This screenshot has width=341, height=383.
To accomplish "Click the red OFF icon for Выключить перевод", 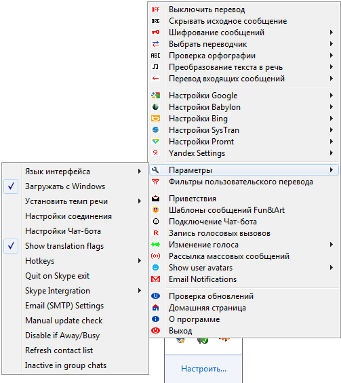I will pyautogui.click(x=156, y=9).
